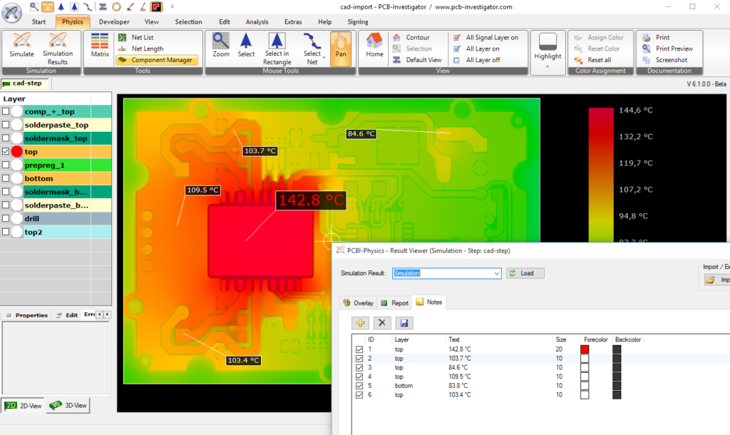
Task: Open Simulation Results from the ribbon
Action: tap(58, 48)
